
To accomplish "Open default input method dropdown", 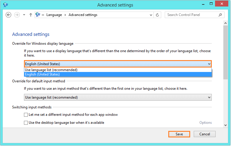I will (x=118, y=97).
